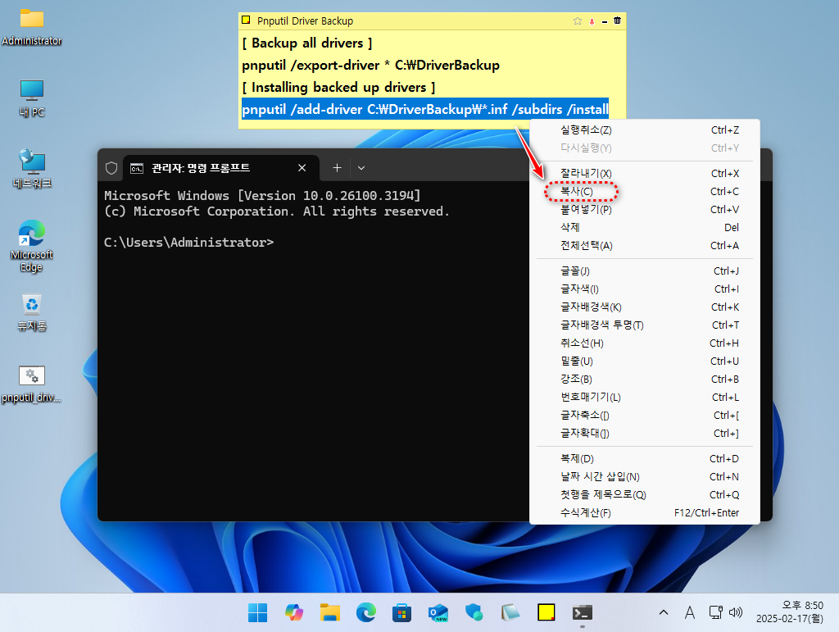Click the star favorite icon on sticky note
The image size is (839, 632).
(x=578, y=20)
